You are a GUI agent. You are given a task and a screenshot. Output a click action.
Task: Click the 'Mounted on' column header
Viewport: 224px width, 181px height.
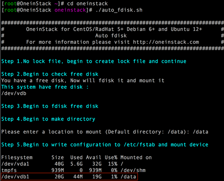136,158
